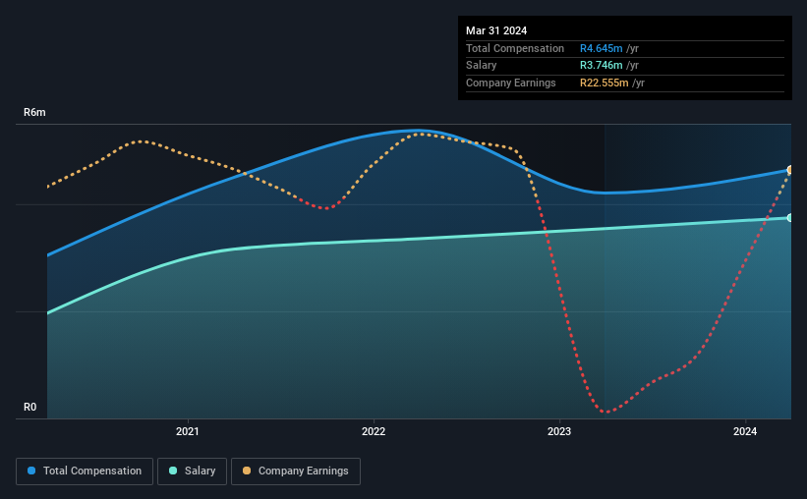Click the R22.555m Company Earnings value
Viewport: 807px width, 499px height.
pyautogui.click(x=605, y=83)
